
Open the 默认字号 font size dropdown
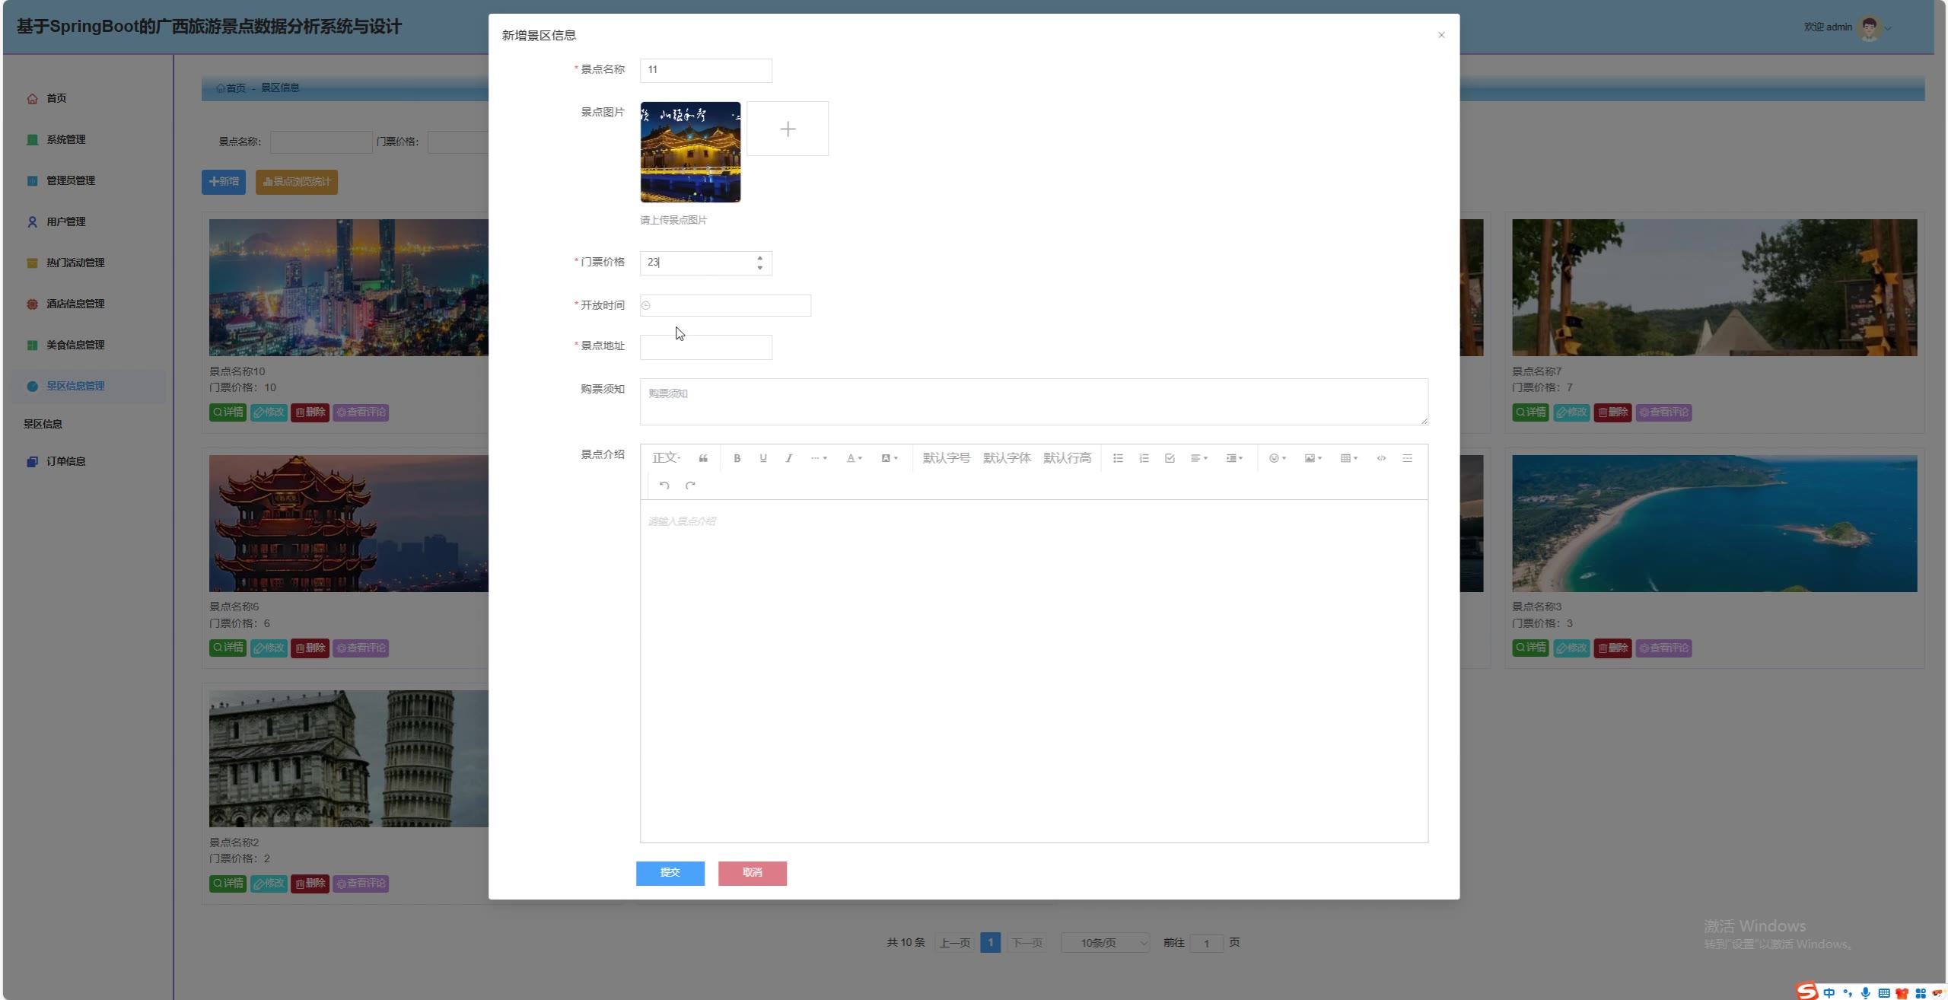pyautogui.click(x=946, y=458)
